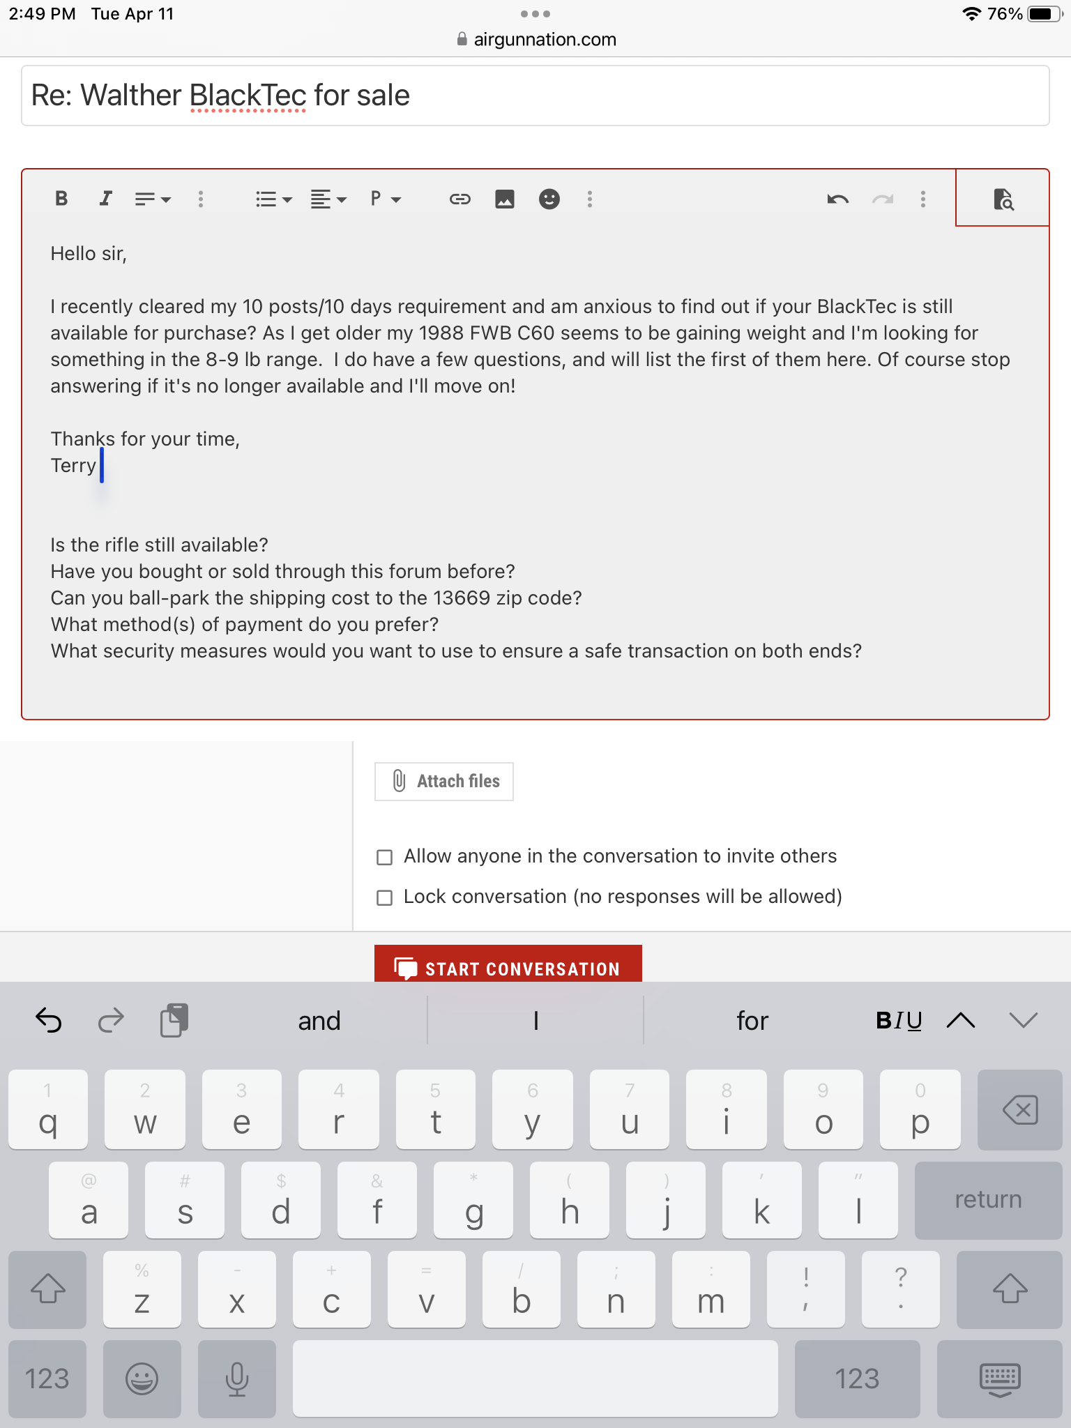Open more insert options after smilies

point(590,199)
